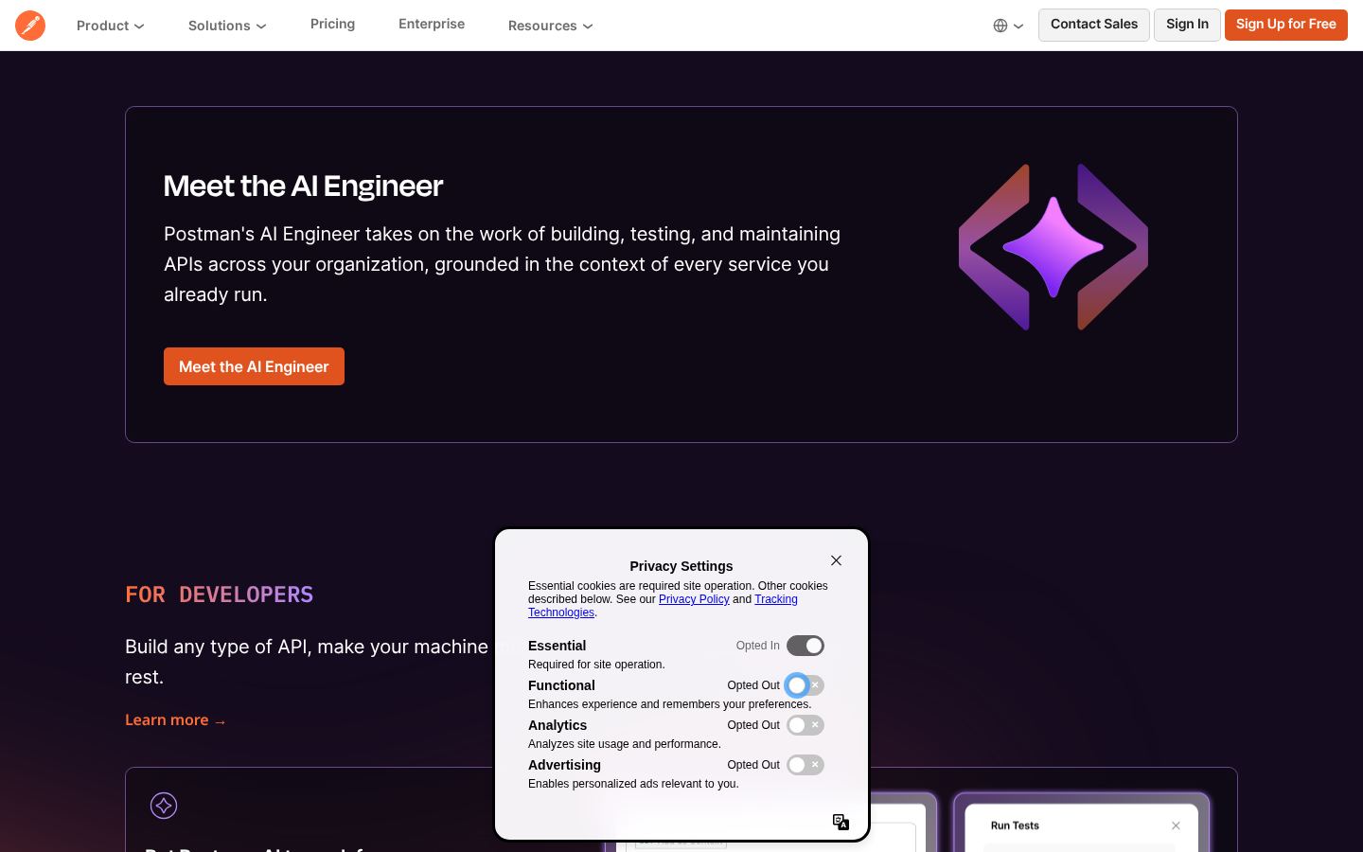Expand the Resources menu
The image size is (1363, 852).
click(551, 26)
